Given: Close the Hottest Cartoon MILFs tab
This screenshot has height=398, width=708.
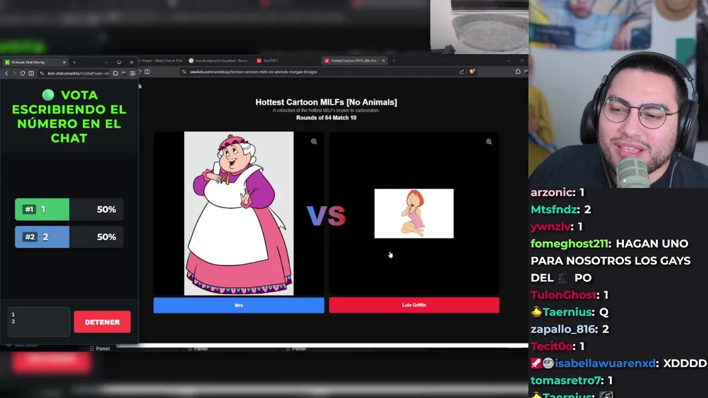Looking at the screenshot, I should point(383,60).
